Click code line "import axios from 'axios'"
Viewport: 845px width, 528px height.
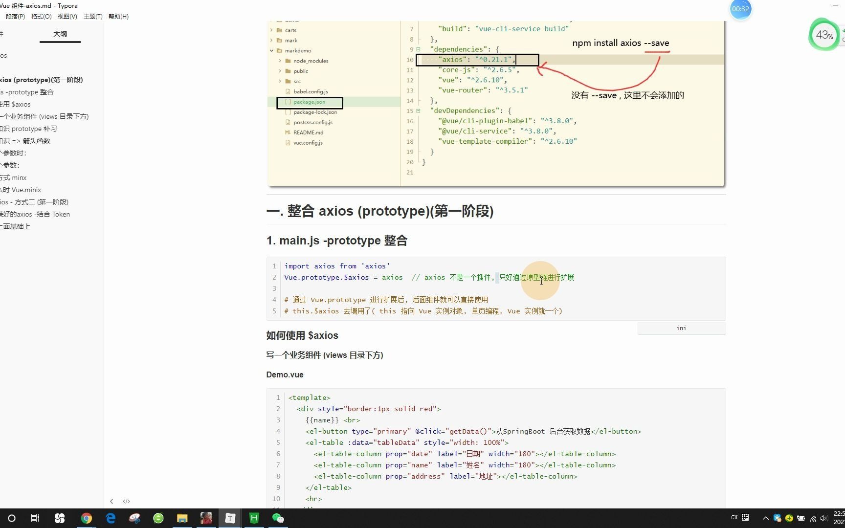[x=337, y=266]
